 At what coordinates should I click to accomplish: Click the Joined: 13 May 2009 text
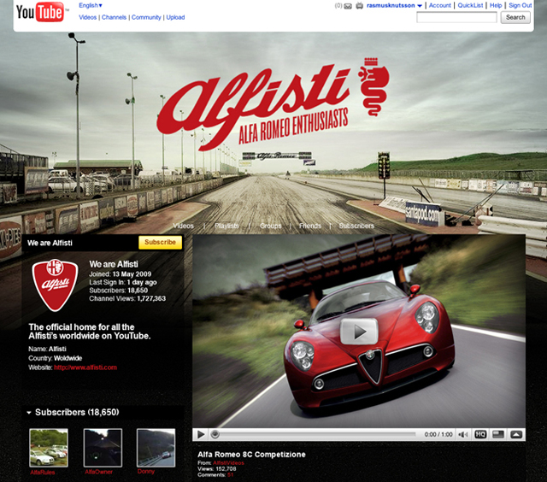click(x=120, y=274)
